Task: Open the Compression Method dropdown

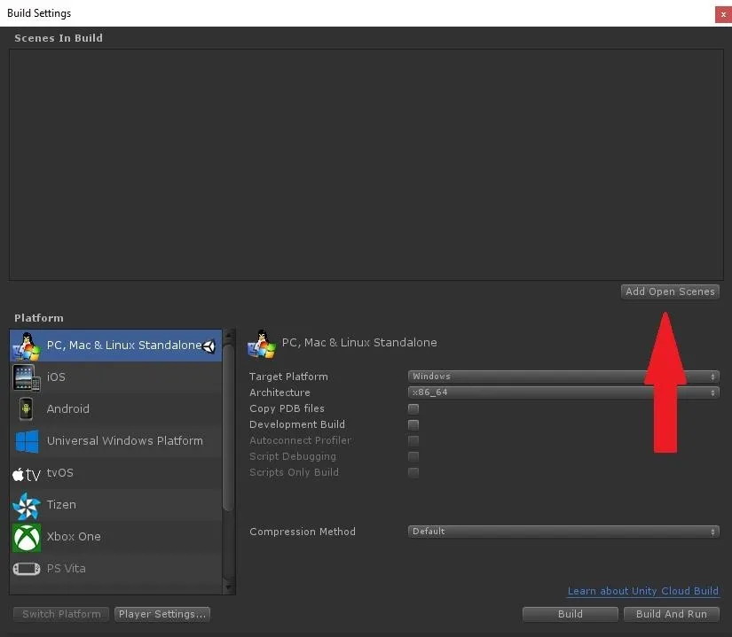Action: 563,532
